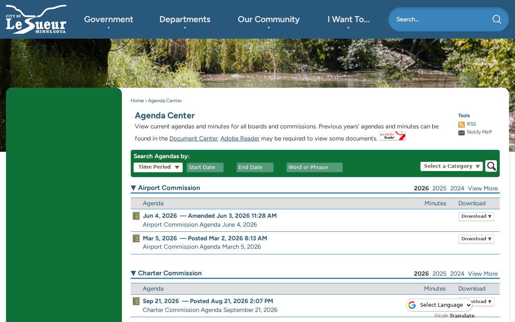Image resolution: width=515 pixels, height=322 pixels.
Task: Click the Notify Me® text link
Action: 479,132
